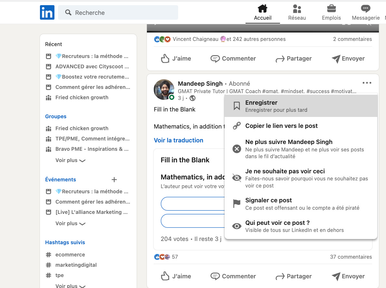Viewport: 386px width, 288px height.
Task: Open Hashtags suivis link
Action: 65,243
